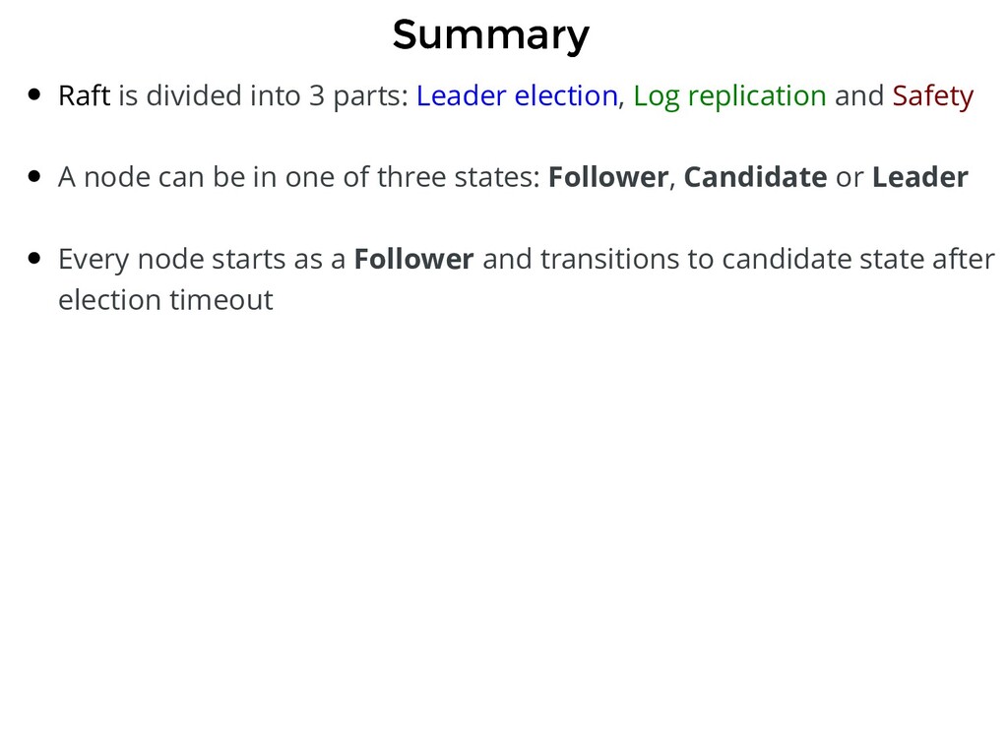The image size is (1008, 735).
Task: Click the word "transitions"
Action: 609,259
